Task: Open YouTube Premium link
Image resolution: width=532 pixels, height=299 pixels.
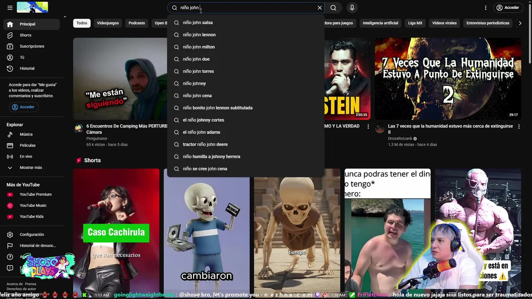Action: point(32,194)
